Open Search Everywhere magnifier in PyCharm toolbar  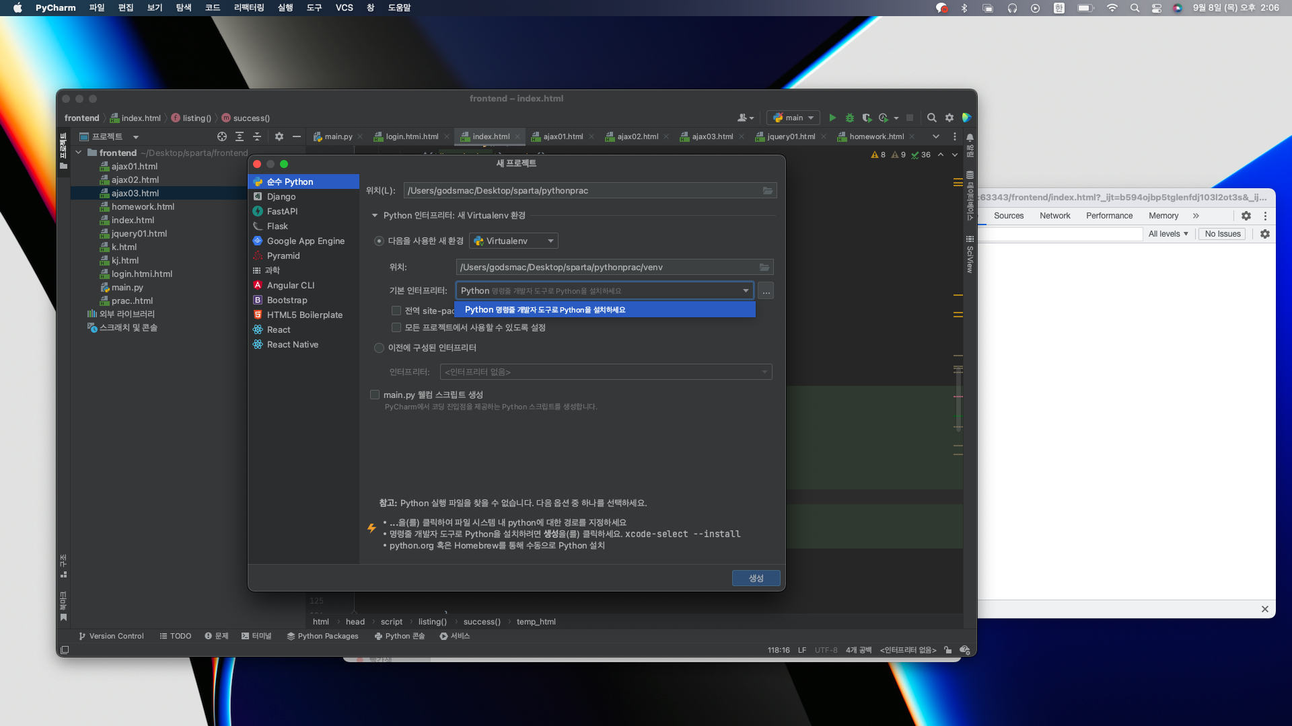tap(932, 118)
